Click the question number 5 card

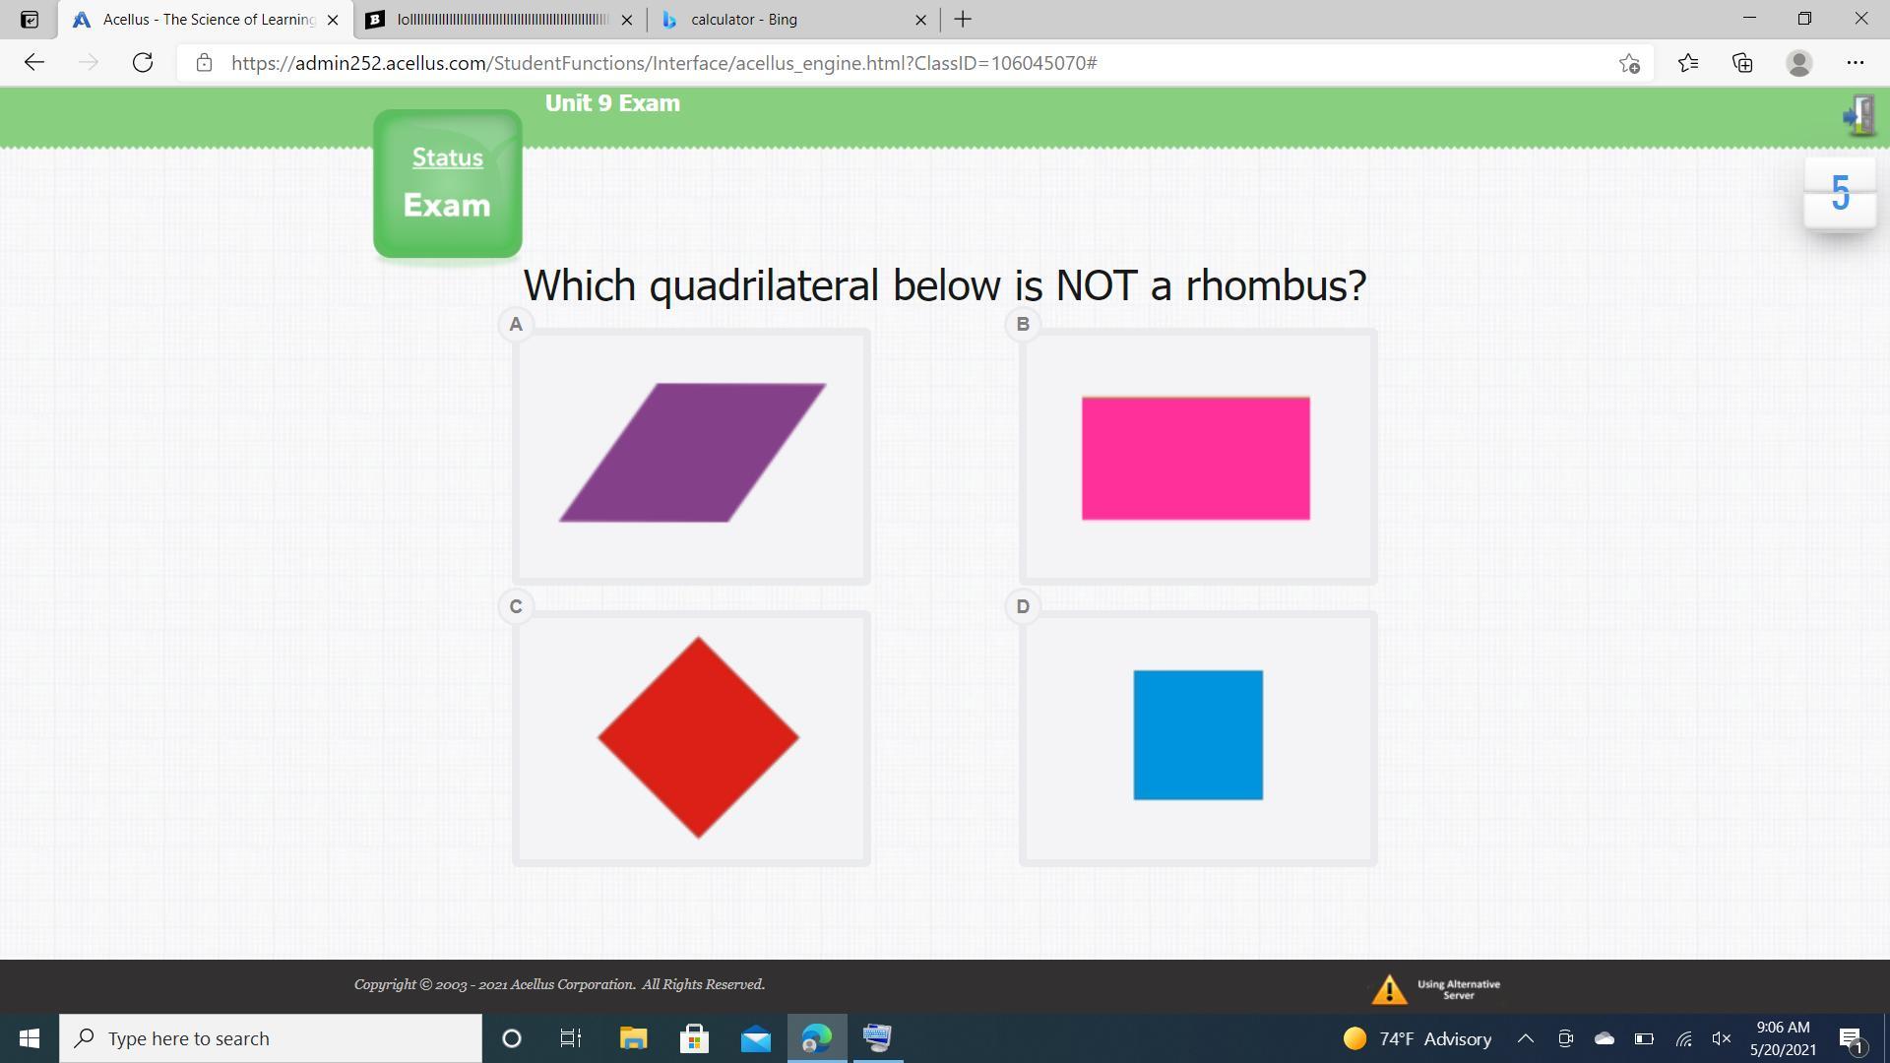(x=1839, y=194)
